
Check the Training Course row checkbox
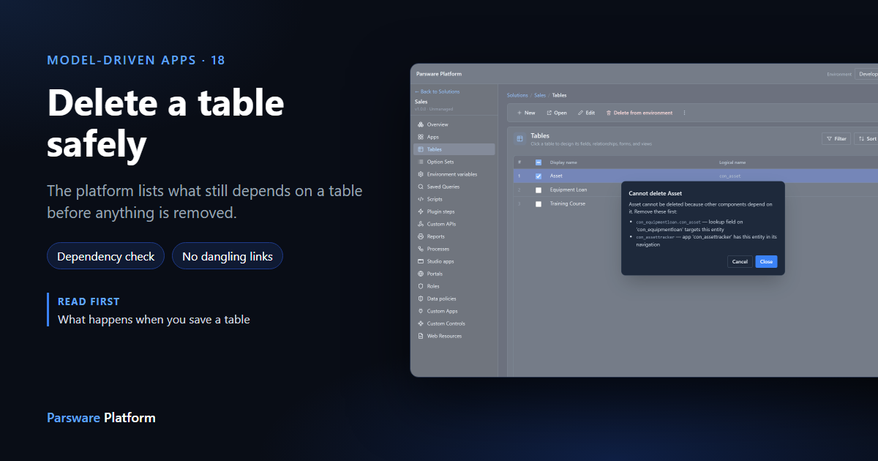(539, 204)
